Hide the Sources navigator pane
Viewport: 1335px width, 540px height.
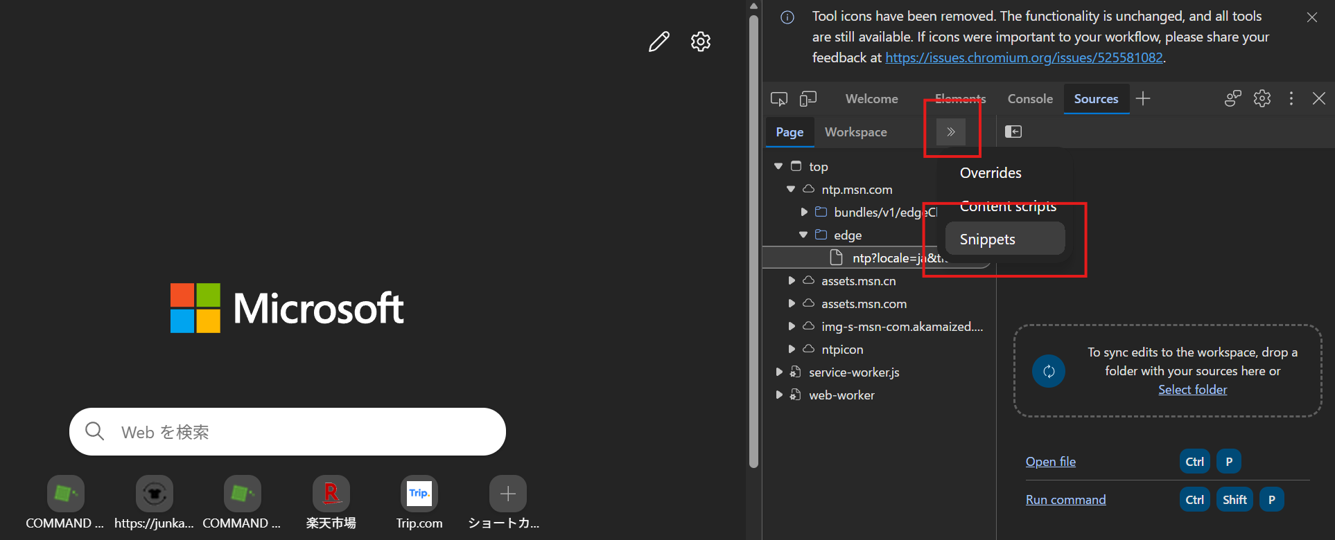click(1013, 132)
